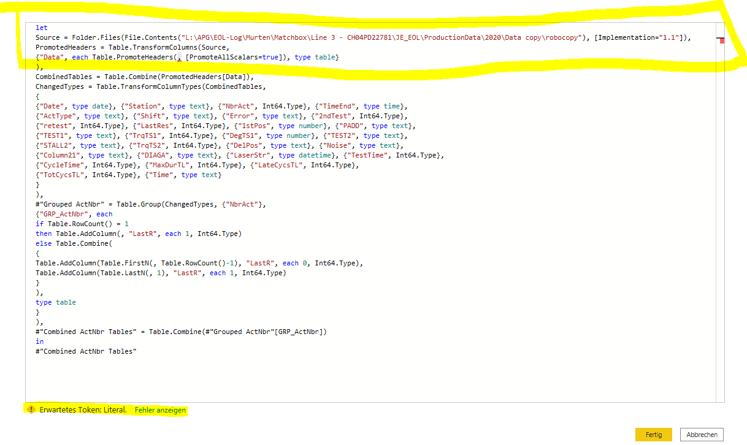Click the 'PromotedHeaders = Table.TransformColumns(Source,' line
Screen dimensions: 747x445
click(133, 47)
